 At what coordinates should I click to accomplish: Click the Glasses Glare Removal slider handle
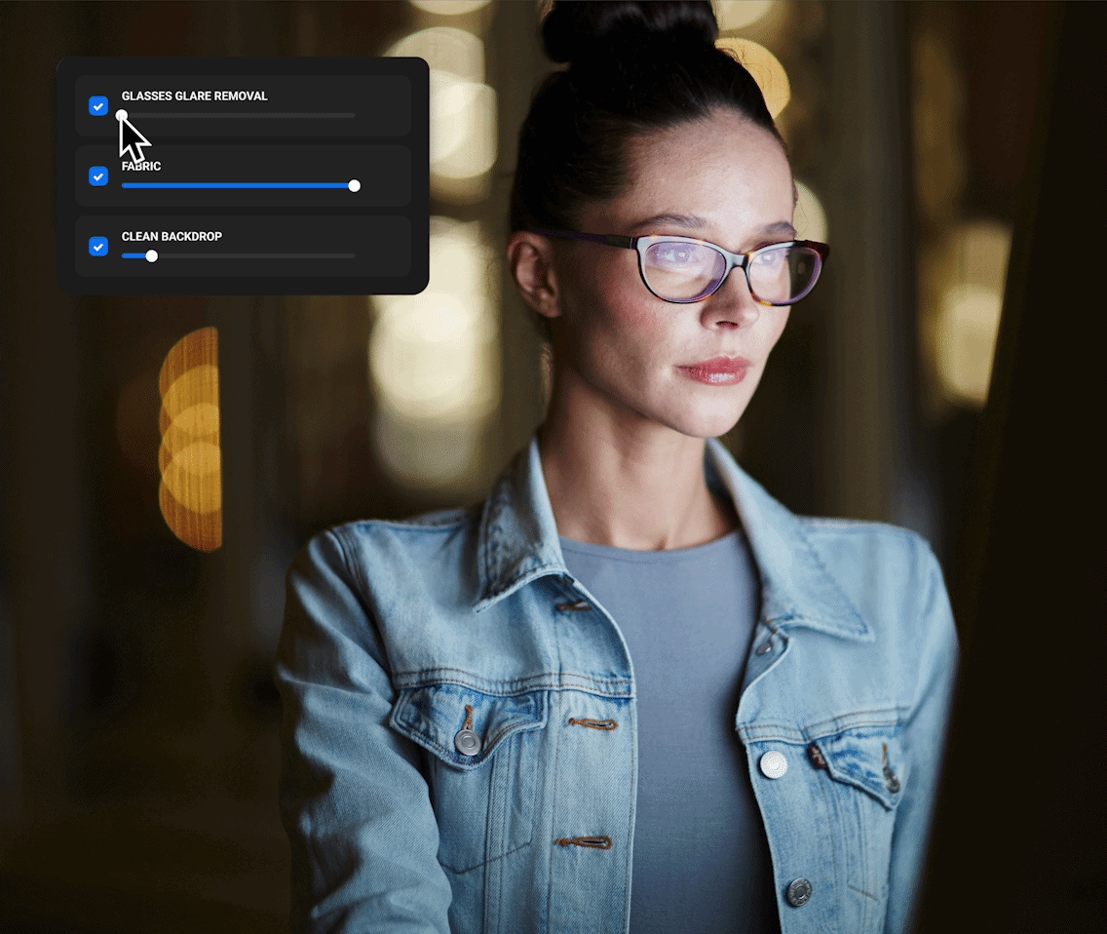[122, 115]
